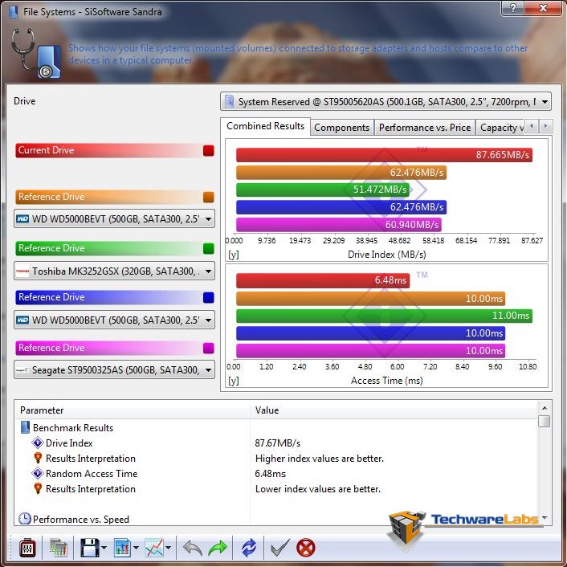Click the lightbulb icon under Drive Index
The width and height of the screenshot is (567, 567).
pyautogui.click(x=38, y=458)
